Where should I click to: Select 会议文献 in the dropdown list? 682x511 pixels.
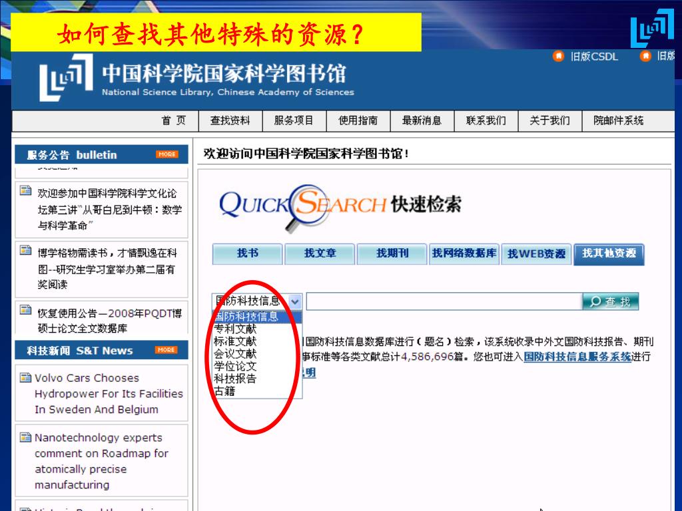pyautogui.click(x=256, y=354)
